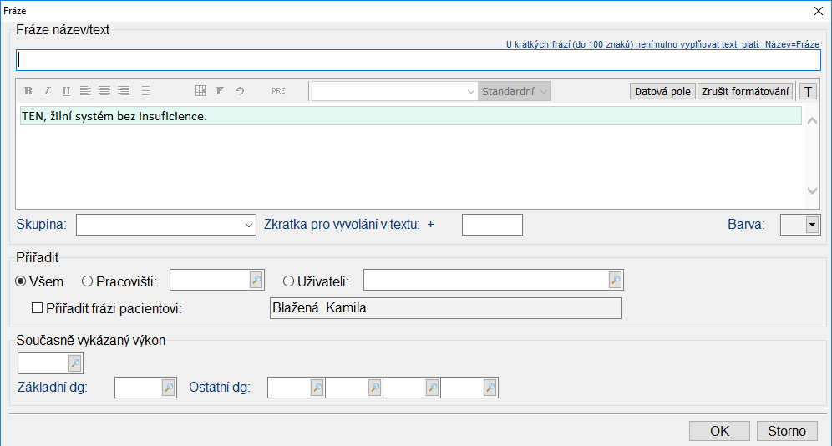The width and height of the screenshot is (832, 446).
Task: Select the Všem radio button
Action: click(x=22, y=281)
